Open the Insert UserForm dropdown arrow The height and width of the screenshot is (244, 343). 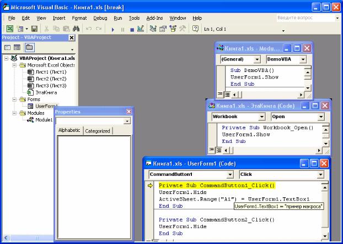(26, 29)
